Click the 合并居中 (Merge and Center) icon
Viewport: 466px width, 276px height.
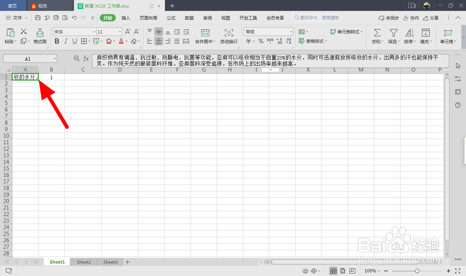click(204, 36)
